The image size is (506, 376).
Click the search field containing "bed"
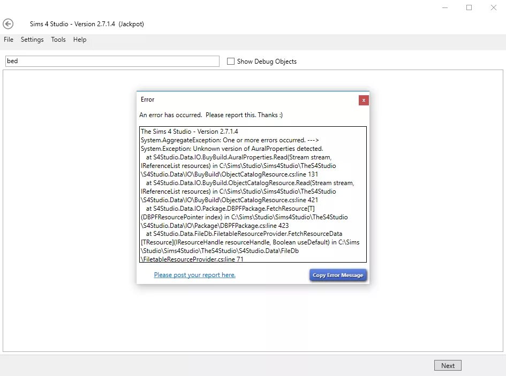coord(112,61)
